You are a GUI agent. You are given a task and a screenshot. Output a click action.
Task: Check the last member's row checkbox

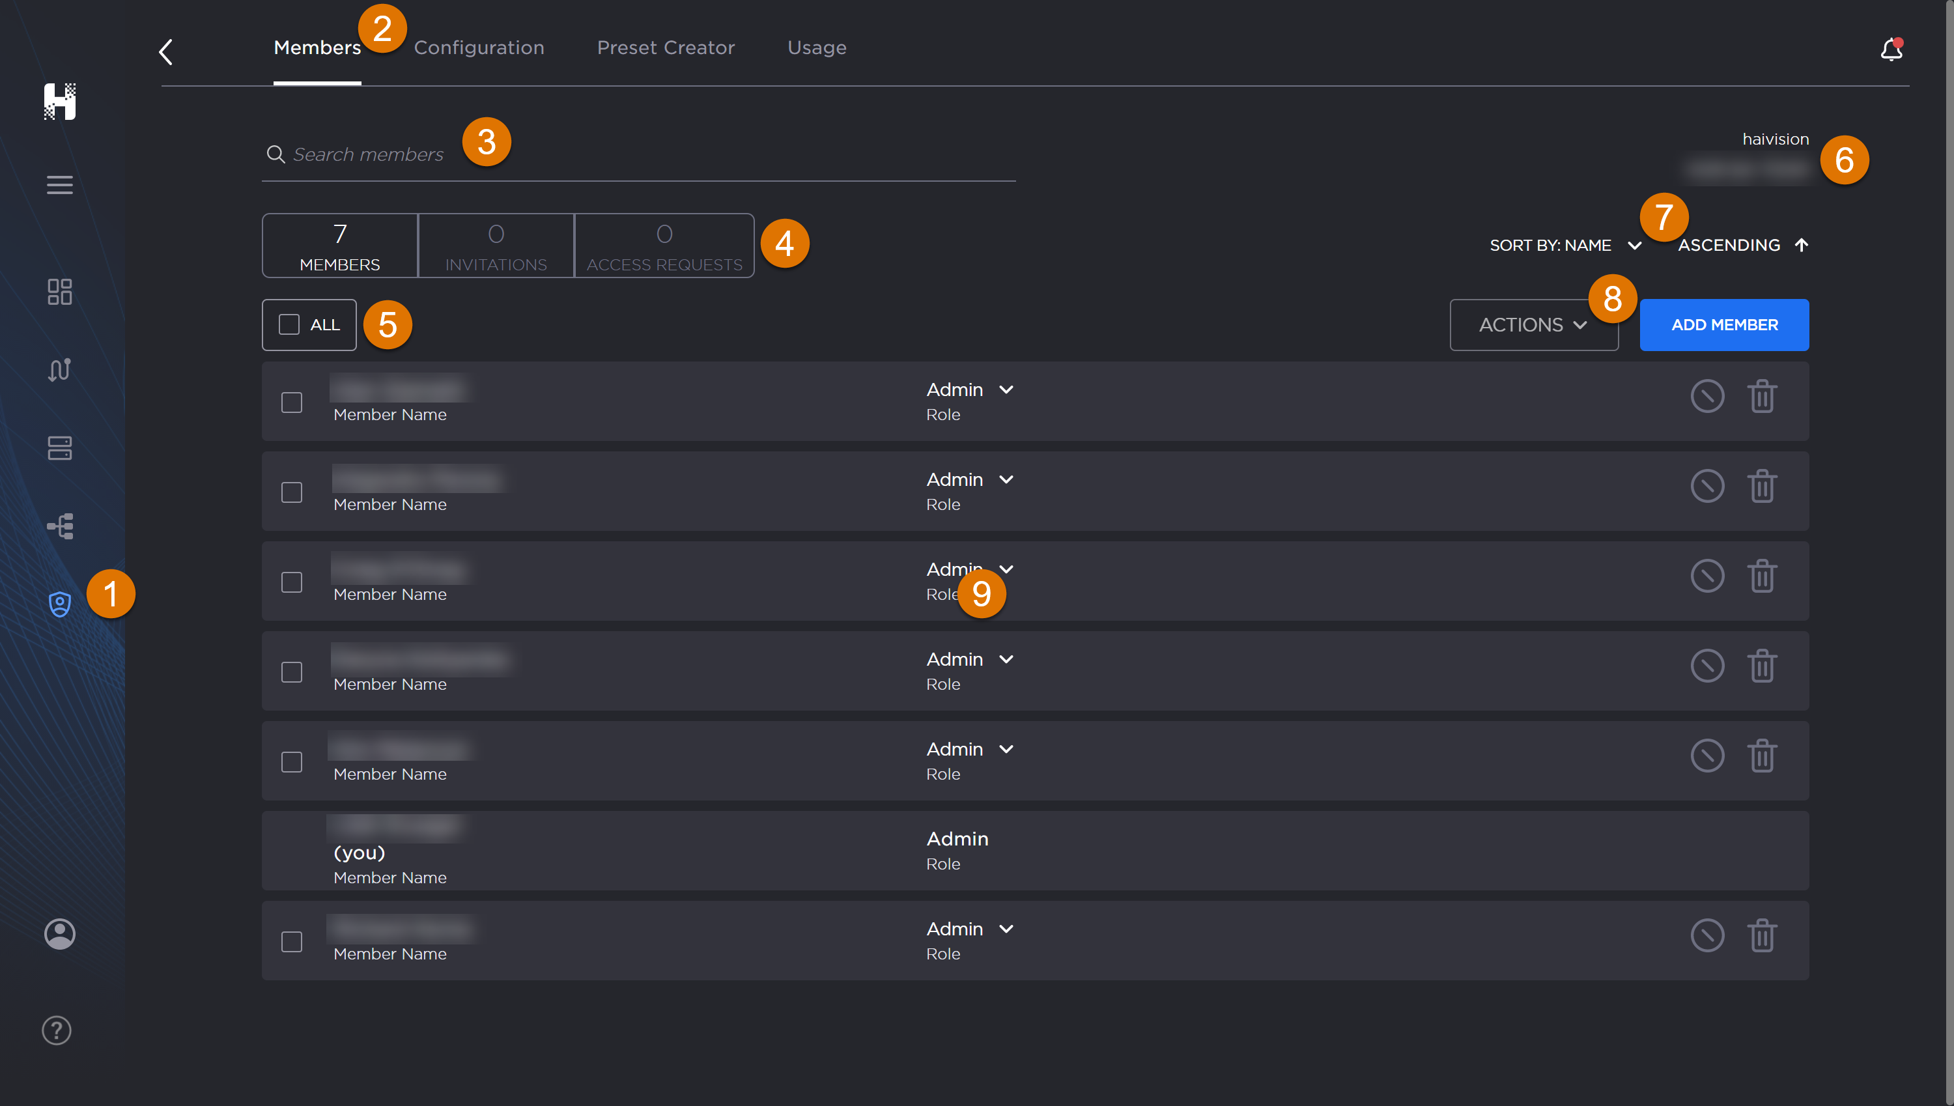[292, 941]
